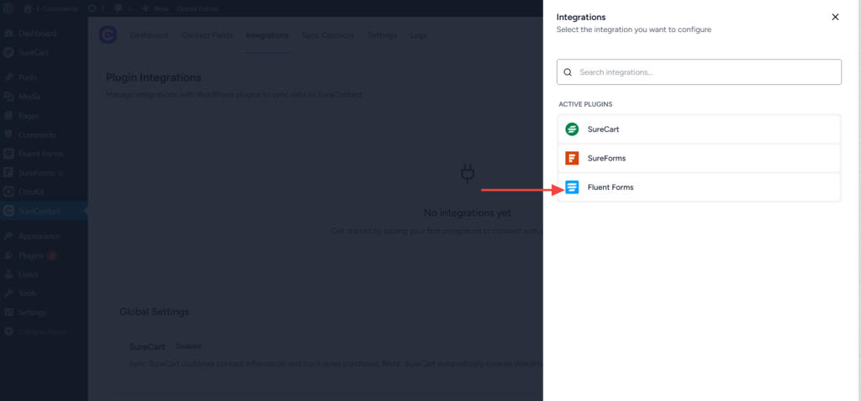
Task: Close the Integrations panel with the X
Action: [835, 17]
